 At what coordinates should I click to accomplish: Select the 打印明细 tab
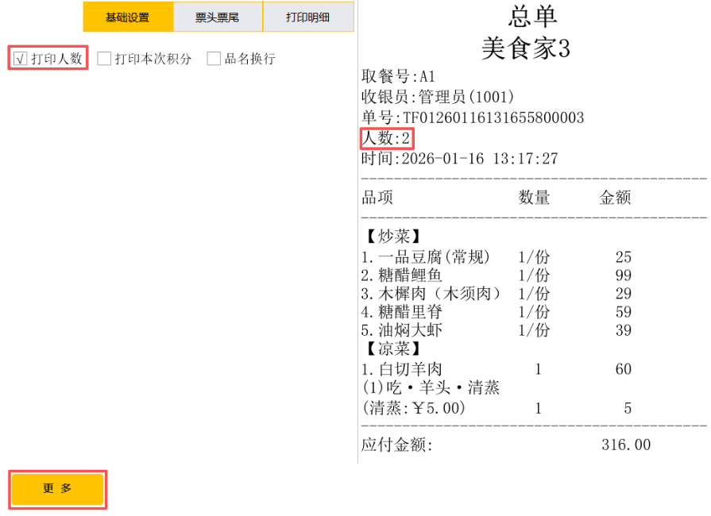[307, 17]
